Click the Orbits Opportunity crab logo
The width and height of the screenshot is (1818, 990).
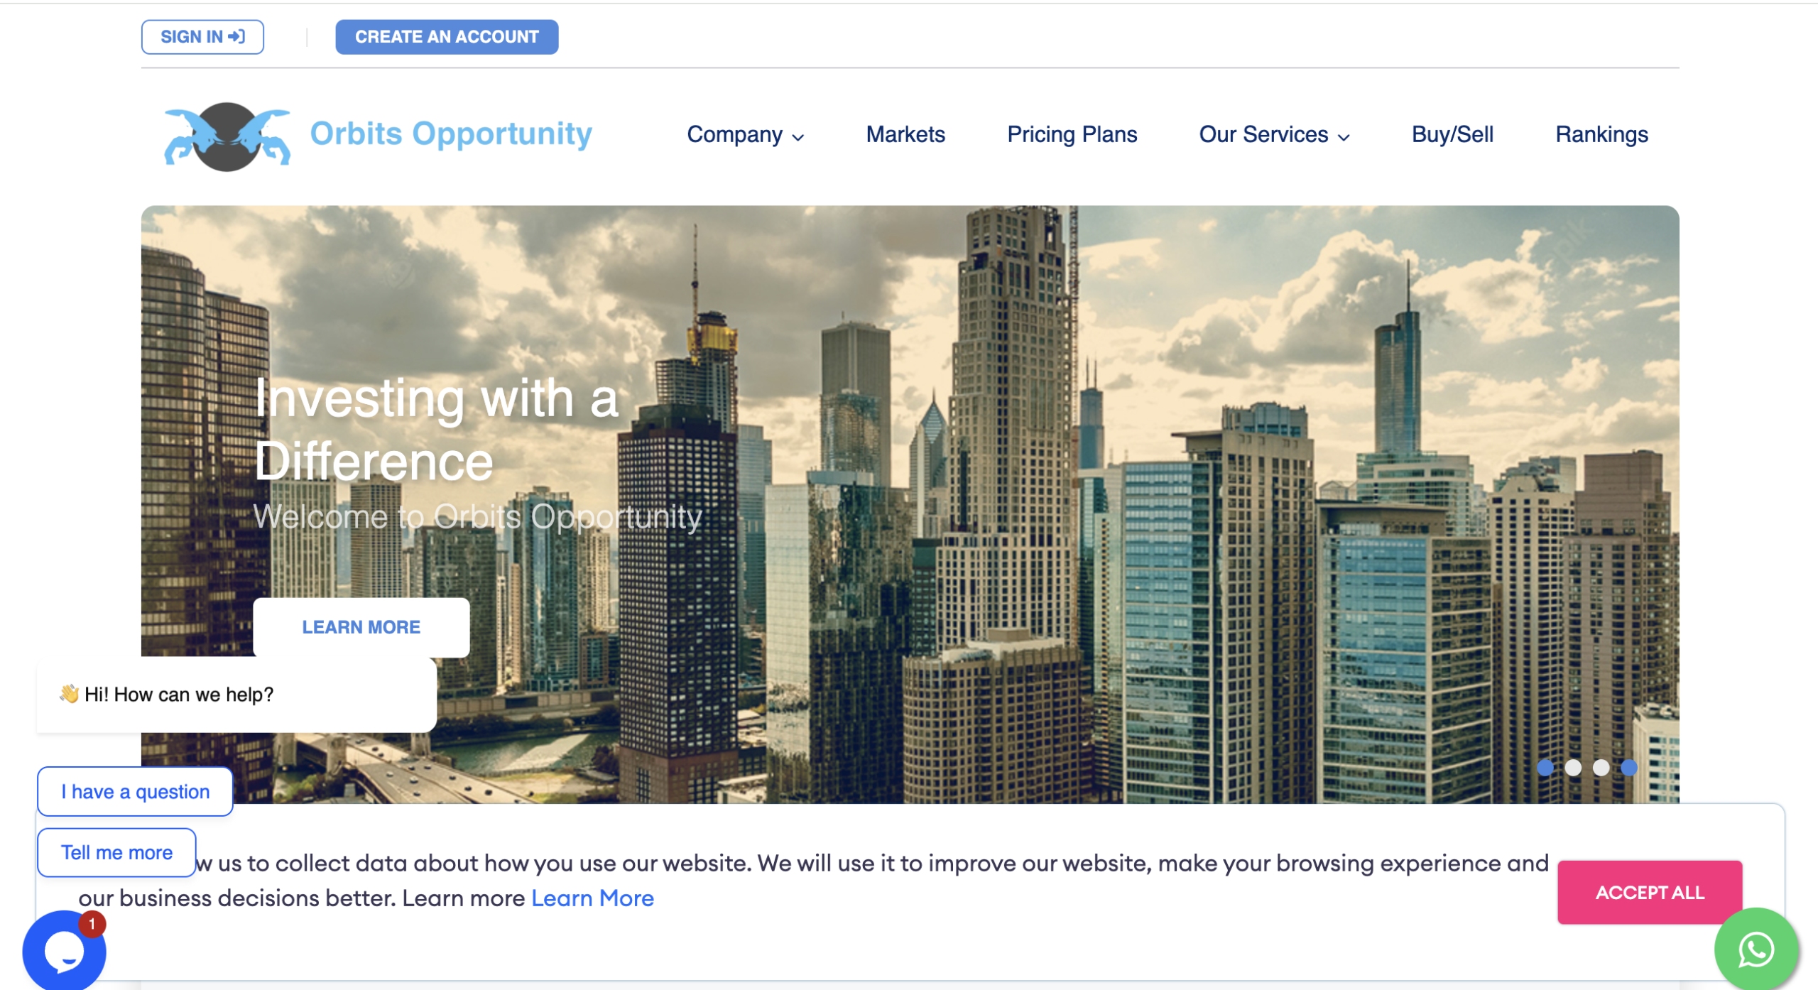coord(227,136)
